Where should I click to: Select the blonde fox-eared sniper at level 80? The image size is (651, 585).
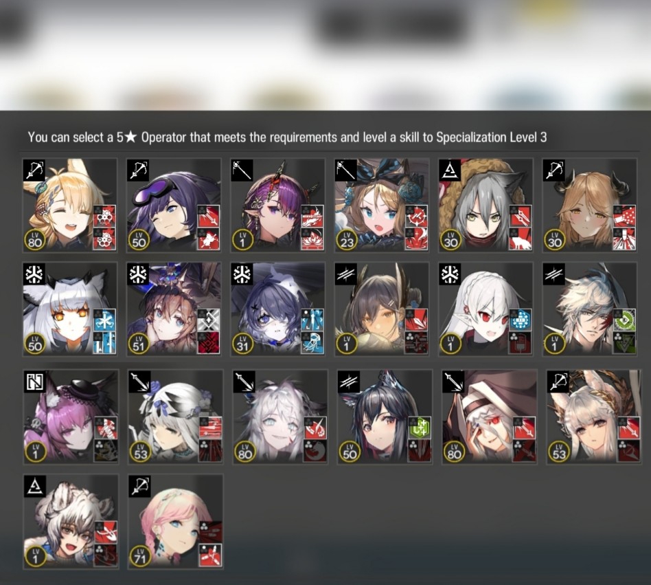[70, 206]
